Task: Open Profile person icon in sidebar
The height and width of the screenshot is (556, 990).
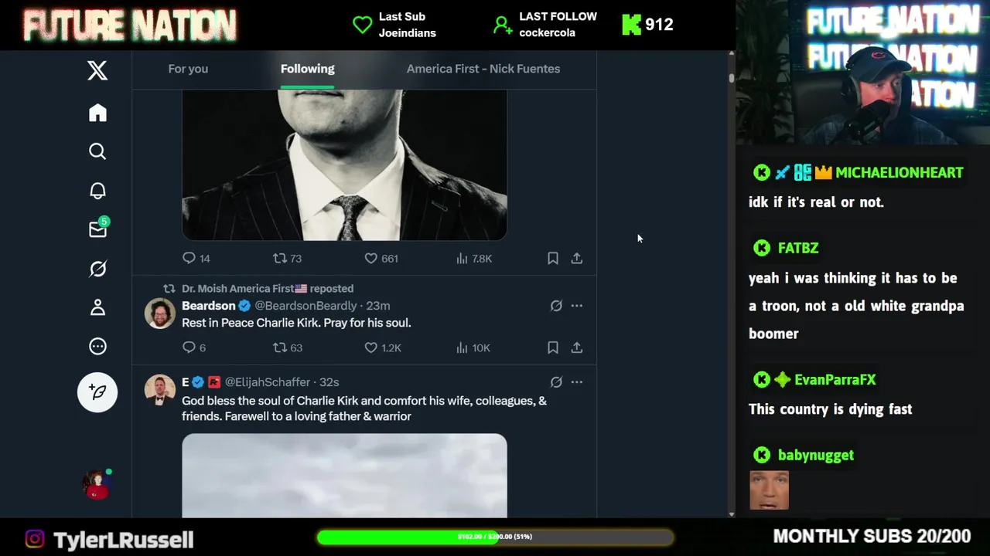Action: (x=97, y=307)
